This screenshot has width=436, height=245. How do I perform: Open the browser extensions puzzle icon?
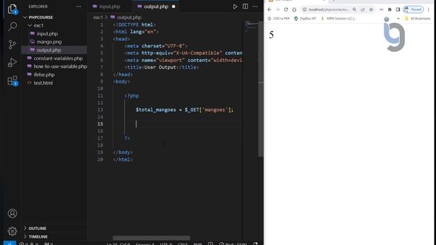(x=390, y=10)
